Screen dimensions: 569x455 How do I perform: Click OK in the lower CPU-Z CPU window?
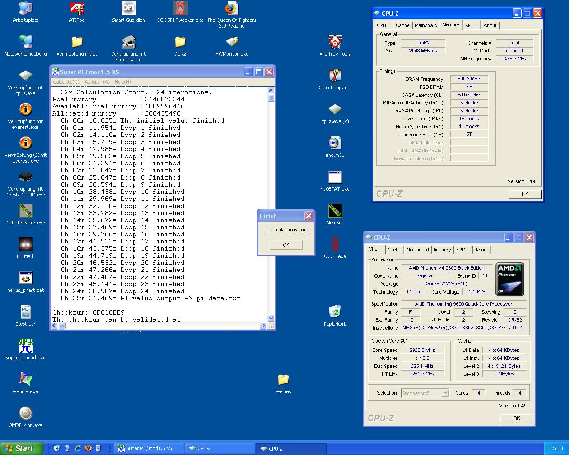tap(517, 418)
